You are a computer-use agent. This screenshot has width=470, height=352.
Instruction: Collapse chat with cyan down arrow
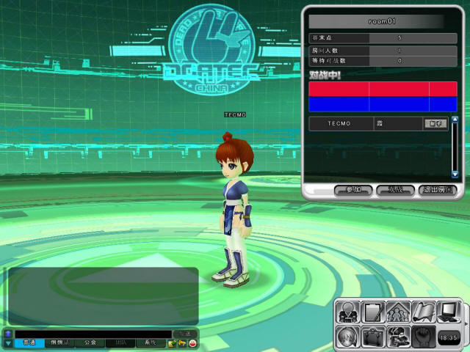[x=8, y=343]
